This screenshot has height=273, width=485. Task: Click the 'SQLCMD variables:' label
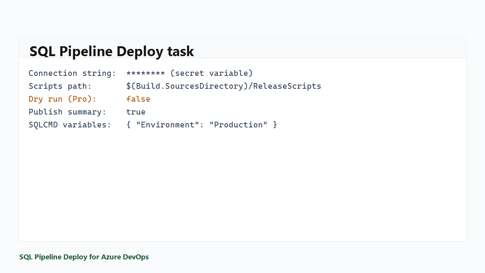pyautogui.click(x=70, y=125)
